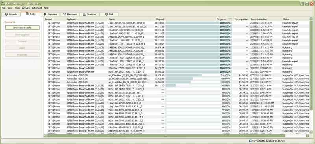Image resolution: width=315 pixels, height=144 pixels.
Task: Click the 14.846% progress bar
Action: 198,86
